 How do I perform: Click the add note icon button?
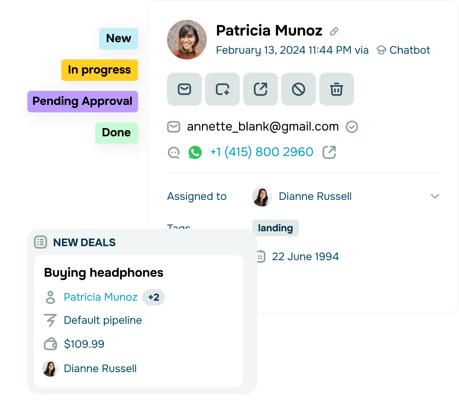[x=222, y=89]
